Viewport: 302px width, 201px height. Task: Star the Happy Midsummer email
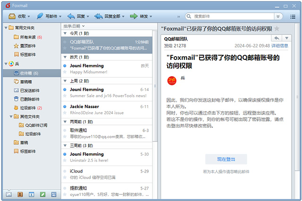click(x=65, y=72)
